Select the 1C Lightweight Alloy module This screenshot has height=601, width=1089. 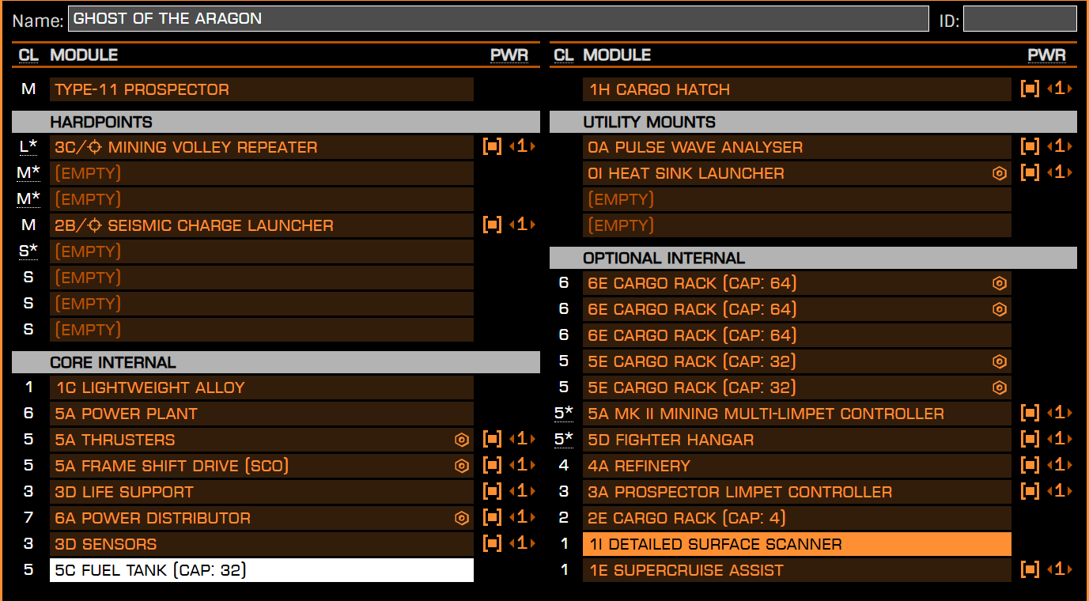pos(261,387)
